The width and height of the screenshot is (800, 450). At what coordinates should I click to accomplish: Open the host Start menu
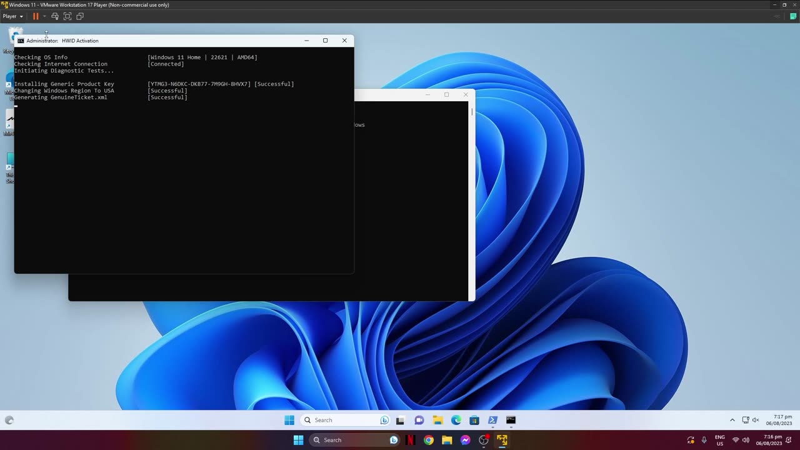[x=298, y=440]
